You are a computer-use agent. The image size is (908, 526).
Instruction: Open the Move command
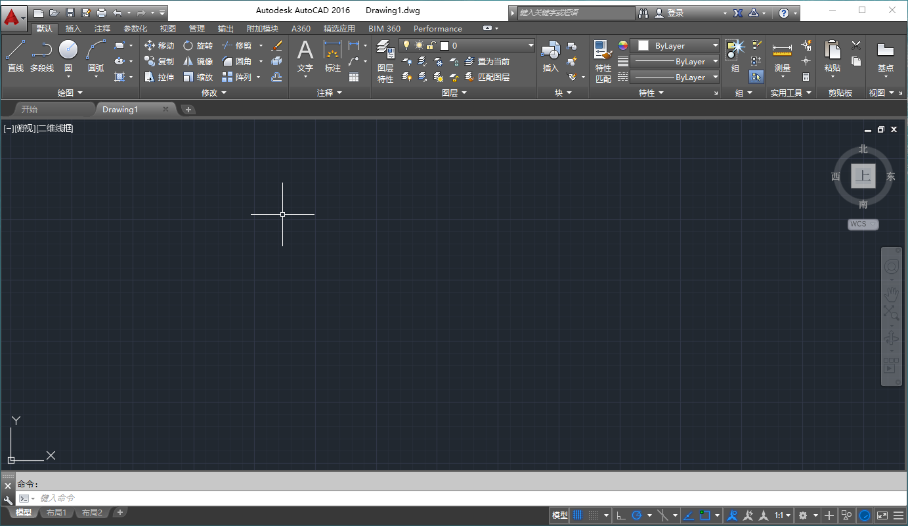(161, 46)
